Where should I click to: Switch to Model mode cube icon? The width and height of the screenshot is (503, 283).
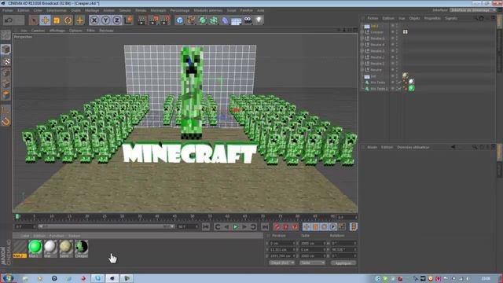[6, 49]
